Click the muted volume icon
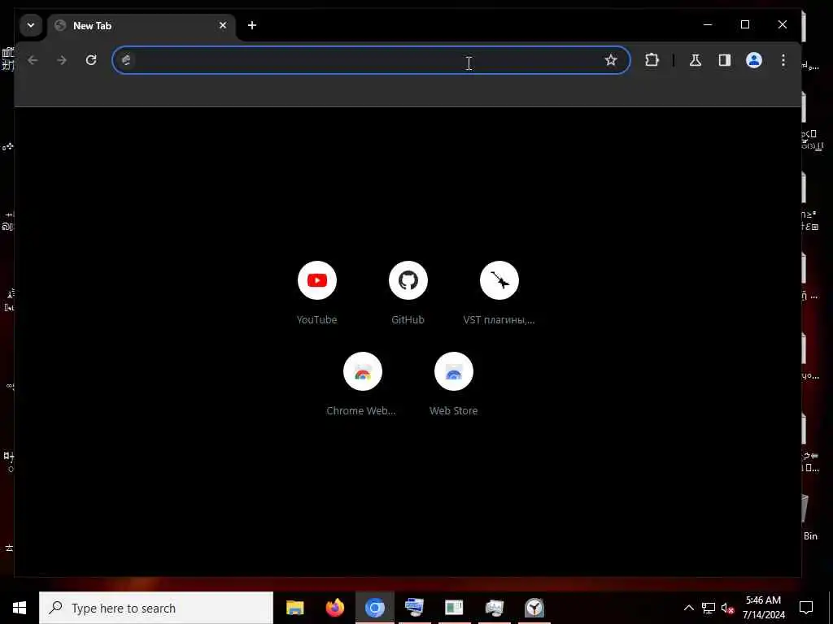Screen dimensions: 833x624 pos(727,608)
